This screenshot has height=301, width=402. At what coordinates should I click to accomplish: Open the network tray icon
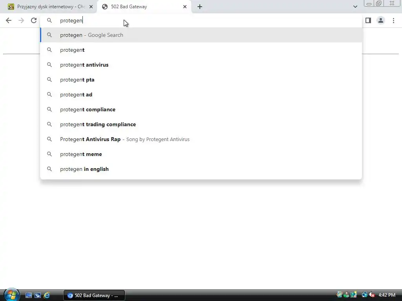(364, 295)
